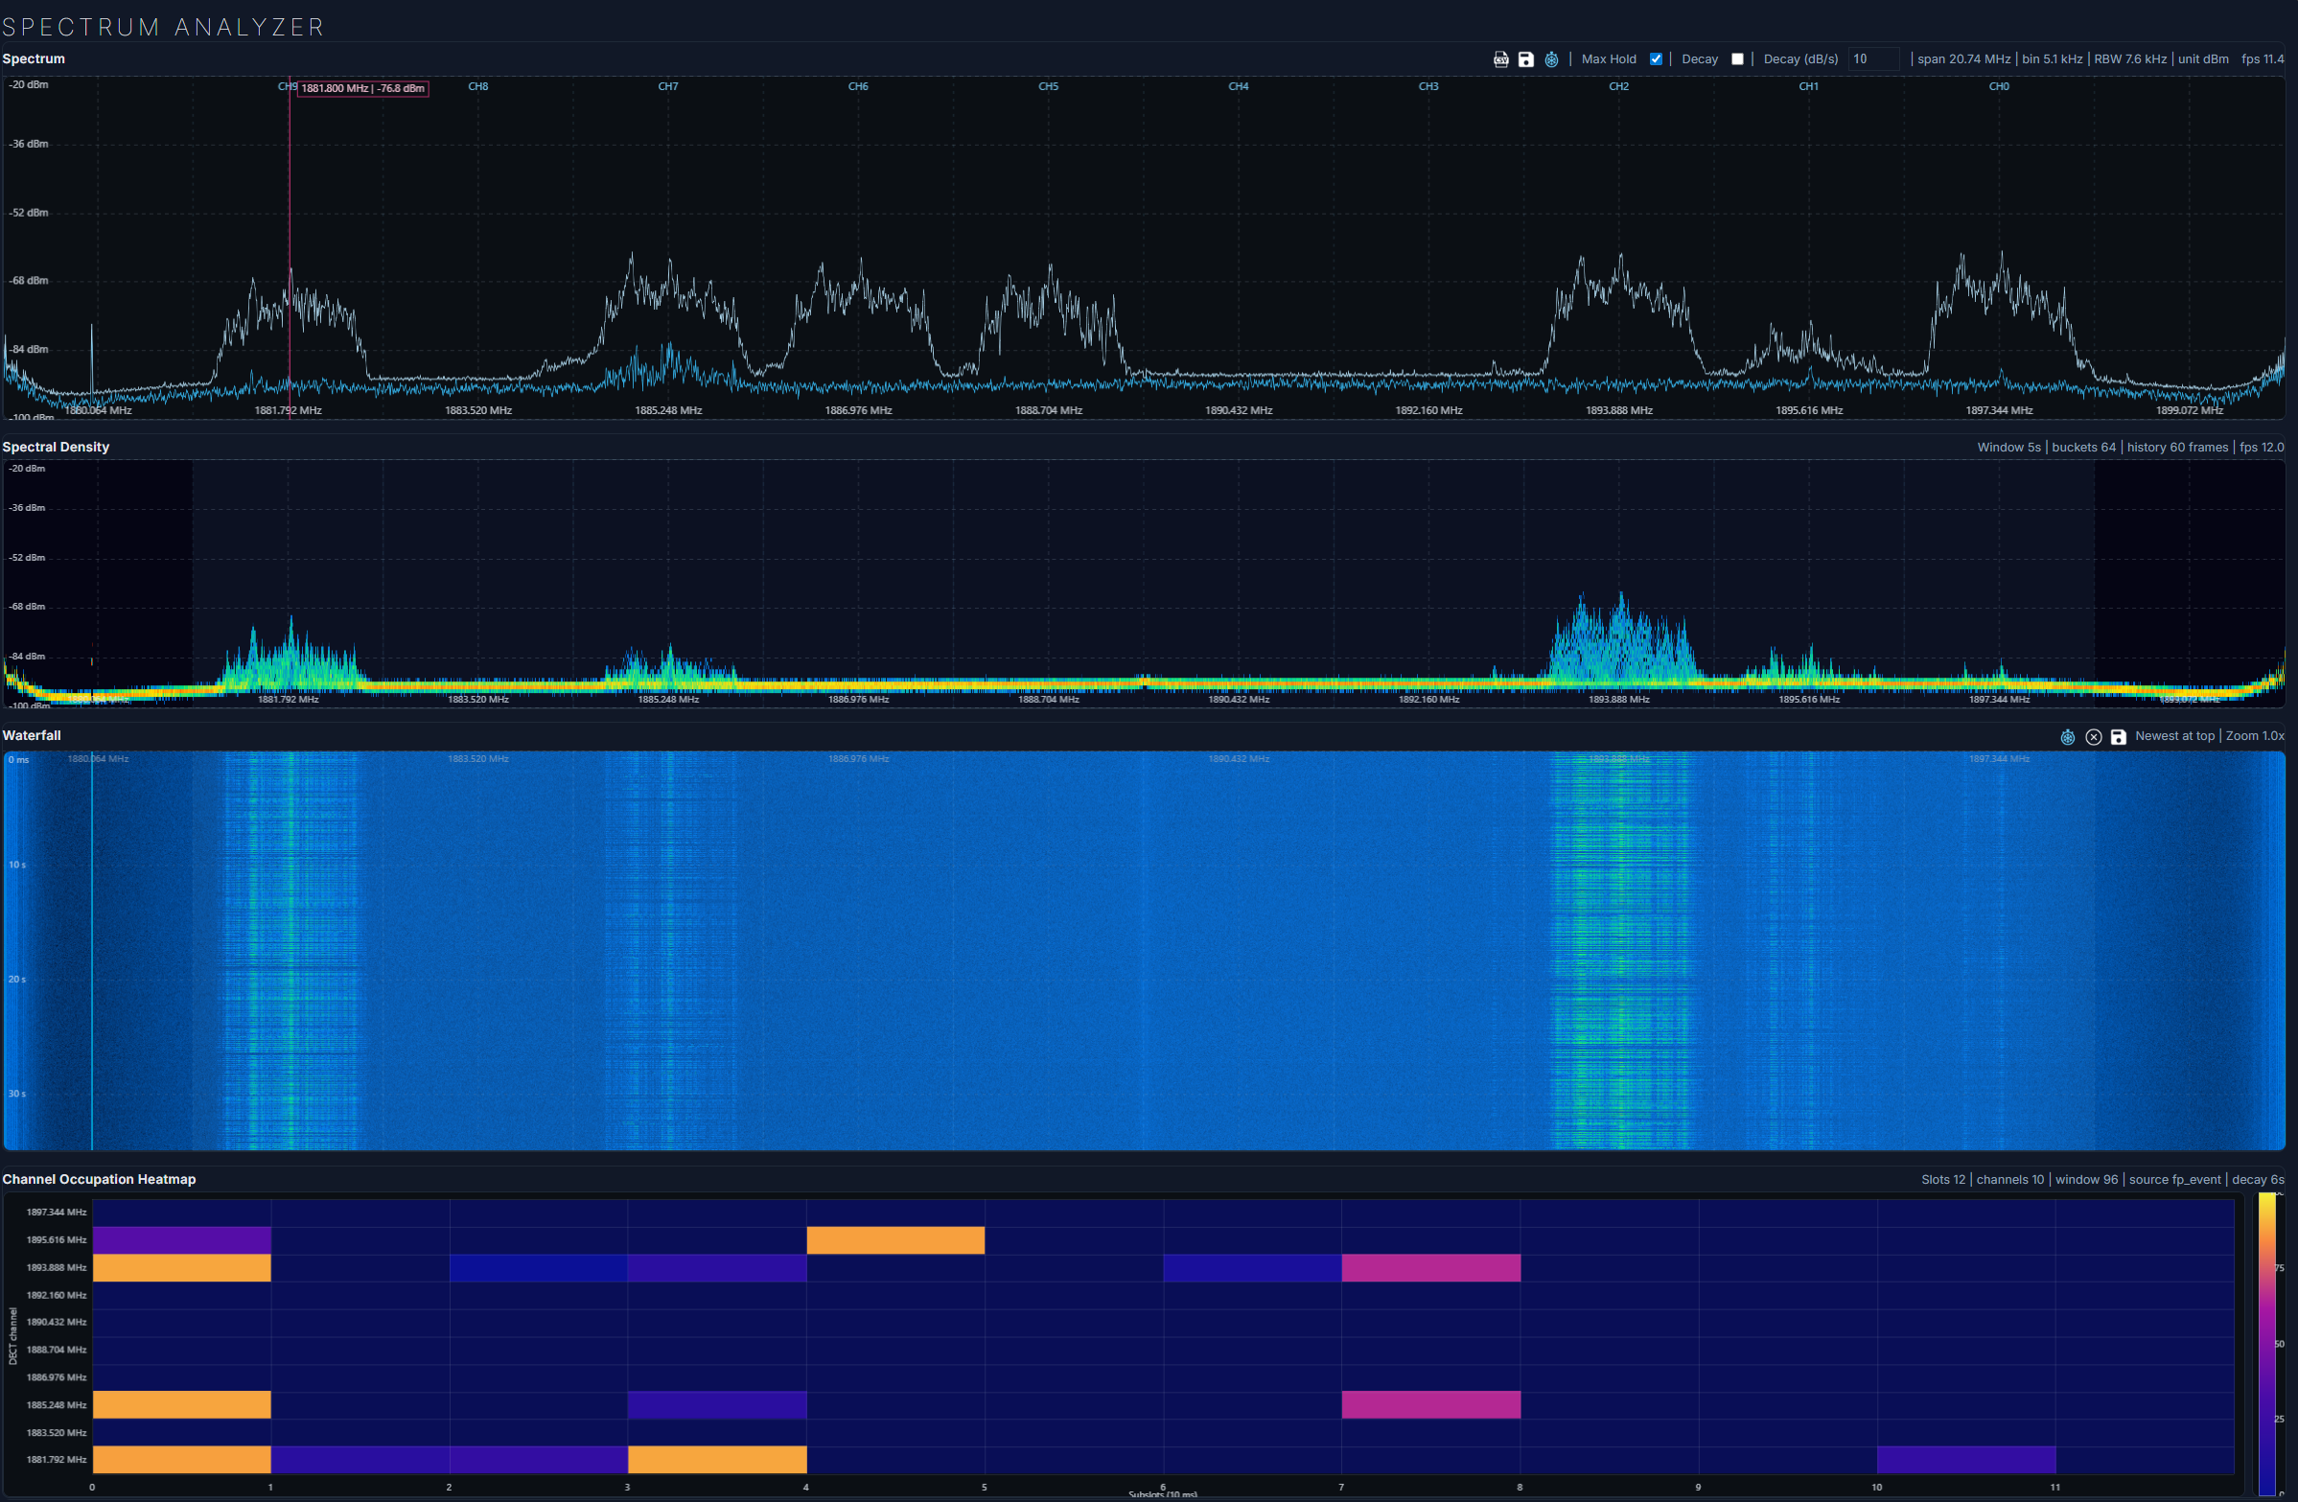Click the 'buckets 64' stat in Spectral Density

[x=2082, y=447]
